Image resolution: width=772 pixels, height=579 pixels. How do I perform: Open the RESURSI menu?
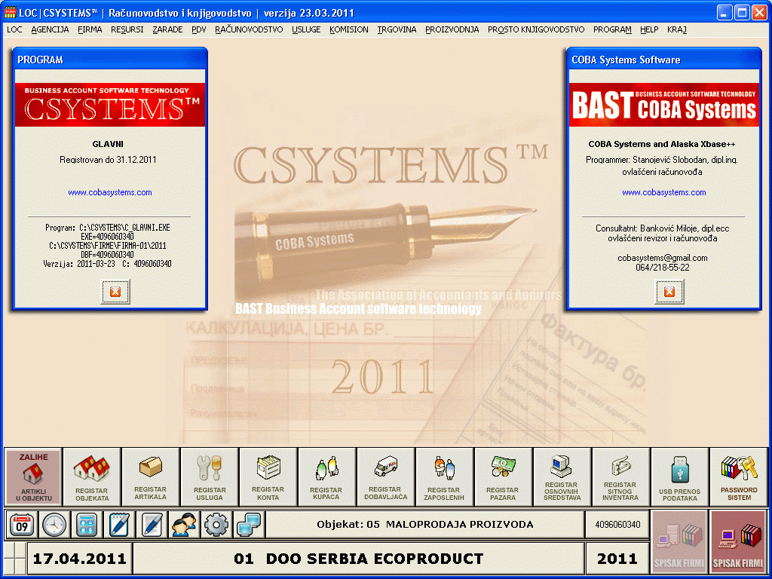click(x=127, y=29)
